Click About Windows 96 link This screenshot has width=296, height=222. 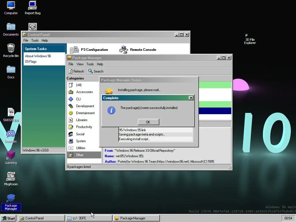pyautogui.click(x=38, y=56)
